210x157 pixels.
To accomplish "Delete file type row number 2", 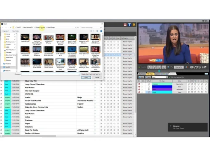I will point(139,87).
